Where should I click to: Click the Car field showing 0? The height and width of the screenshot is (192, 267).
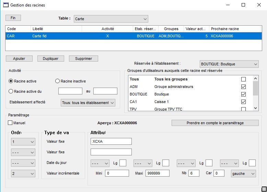coord(219,173)
